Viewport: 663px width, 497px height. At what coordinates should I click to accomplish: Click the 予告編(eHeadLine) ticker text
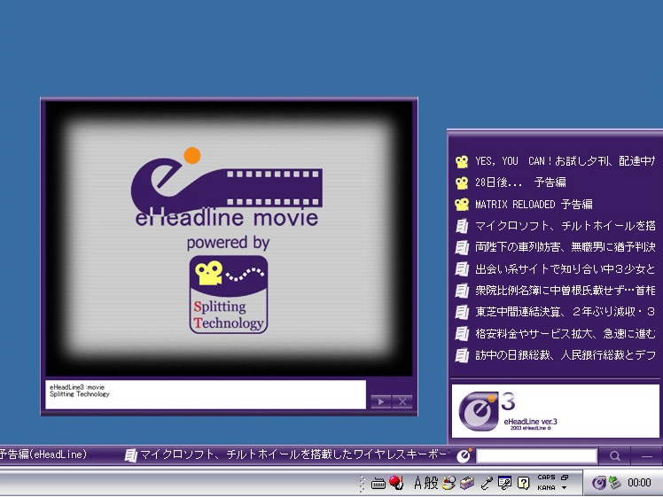point(43,454)
